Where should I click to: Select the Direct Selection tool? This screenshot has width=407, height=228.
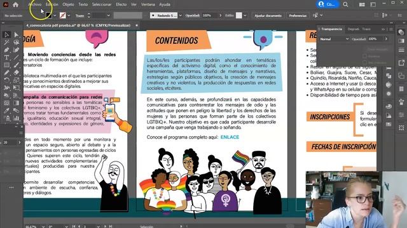[x=17, y=34]
